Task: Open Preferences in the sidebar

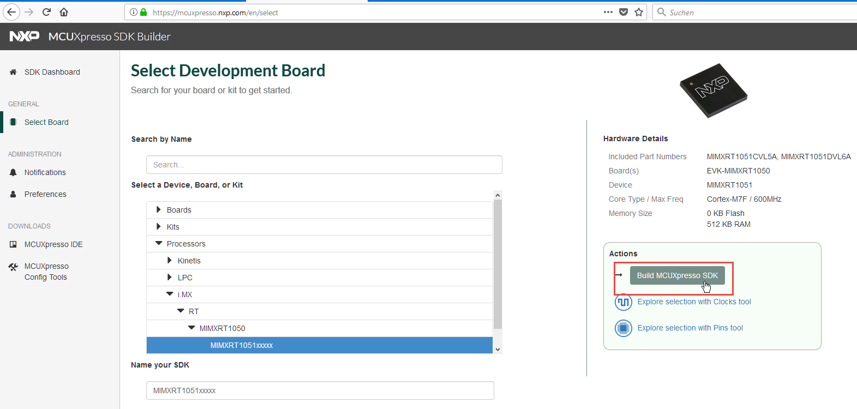Action: point(45,194)
